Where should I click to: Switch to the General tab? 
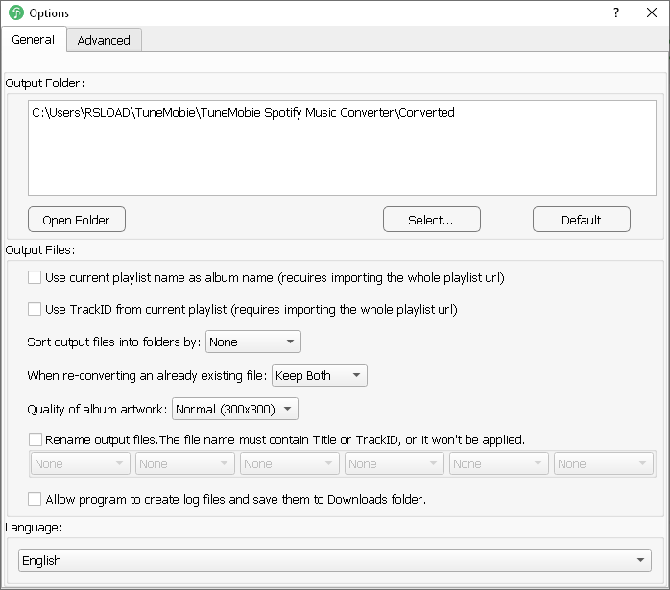[x=34, y=39]
